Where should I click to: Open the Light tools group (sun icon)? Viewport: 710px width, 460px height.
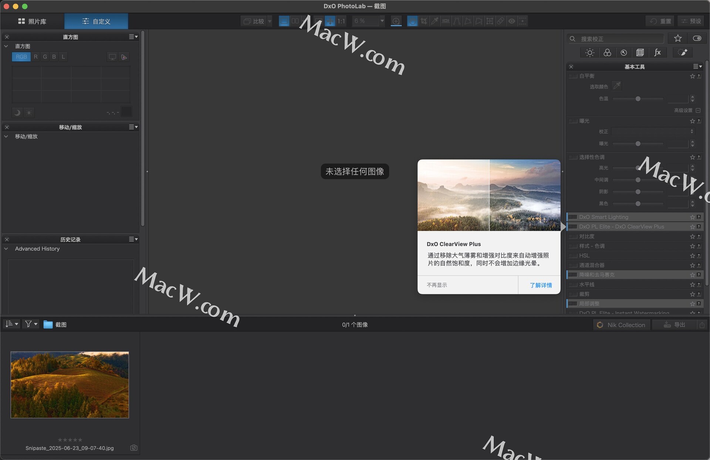coord(590,53)
